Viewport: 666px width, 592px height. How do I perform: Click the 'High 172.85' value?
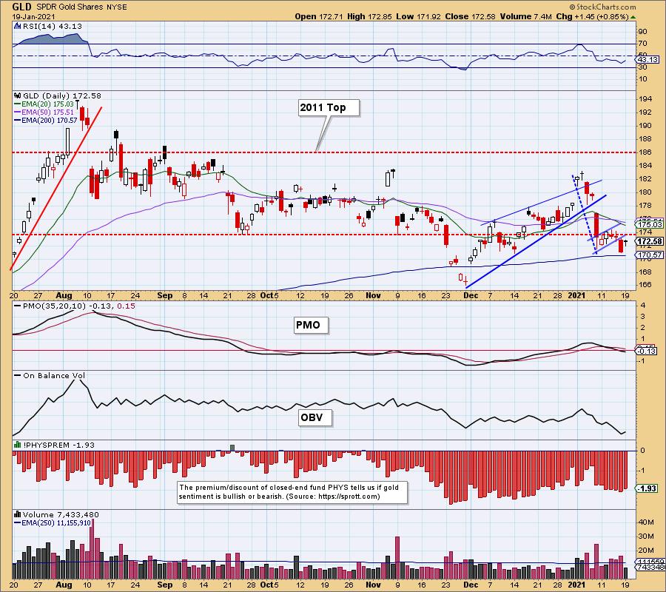click(371, 16)
